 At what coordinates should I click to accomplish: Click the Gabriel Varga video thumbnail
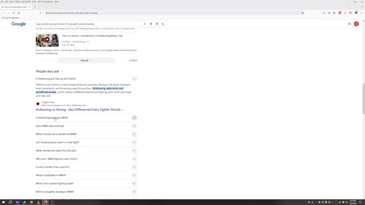[x=47, y=40]
